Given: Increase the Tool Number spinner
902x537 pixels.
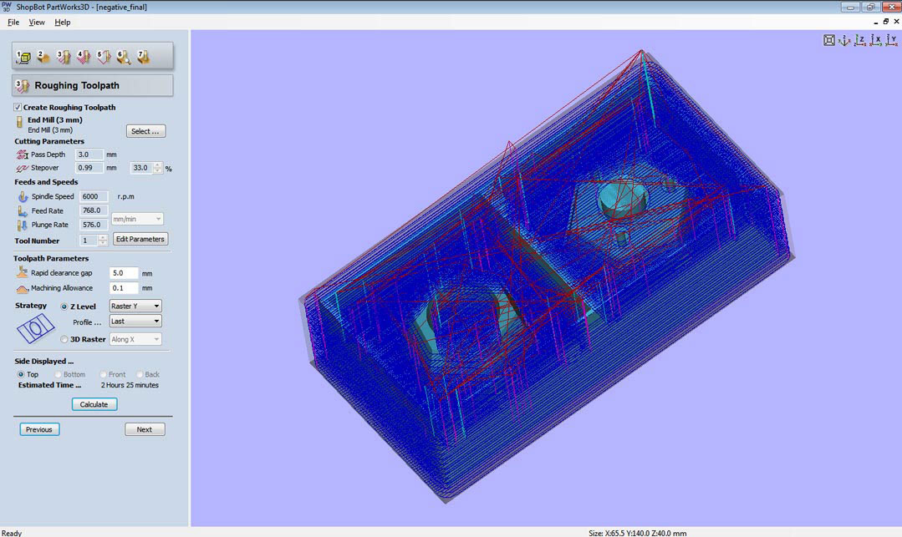Looking at the screenshot, I should tap(103, 237).
